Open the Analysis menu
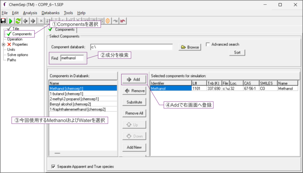The image size is (303, 173). 30,13
